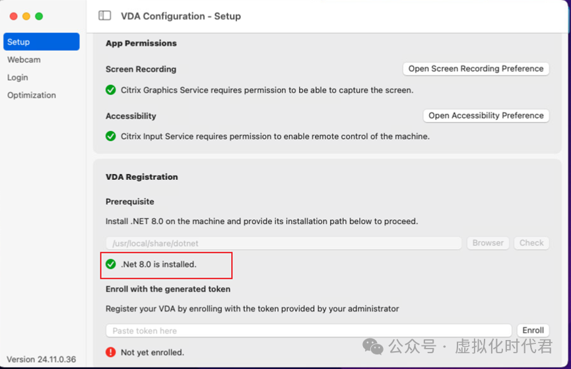Click green check icon beside Citrix Graphics Service
571x369 pixels.
pyautogui.click(x=111, y=90)
